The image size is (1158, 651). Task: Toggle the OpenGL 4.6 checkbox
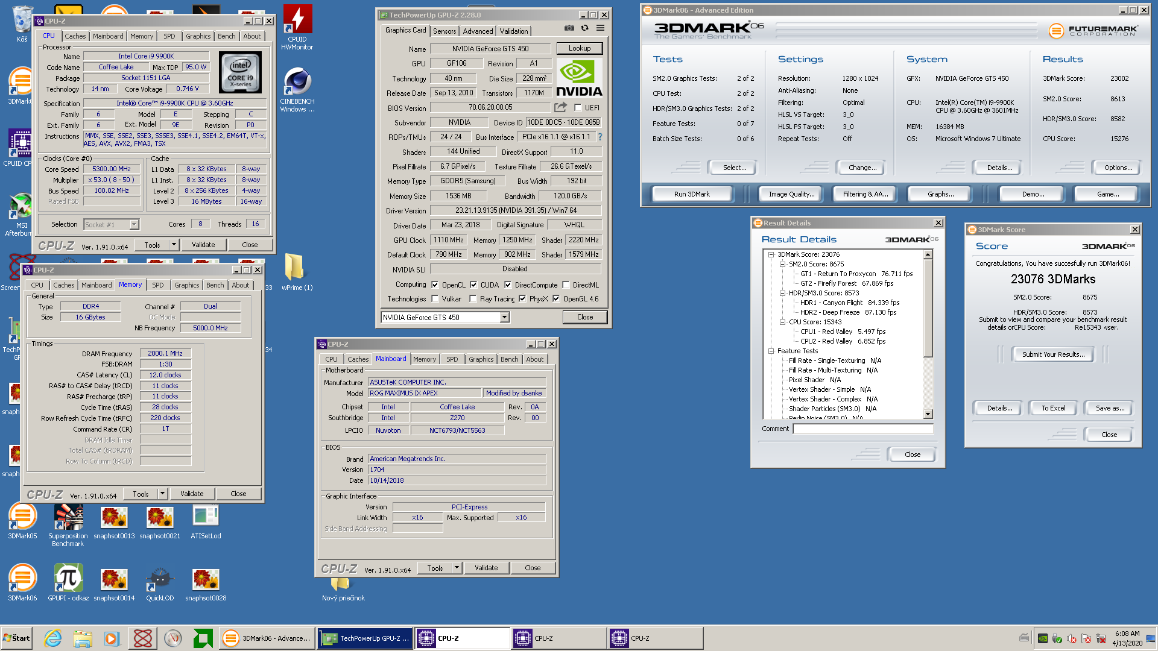tap(556, 298)
